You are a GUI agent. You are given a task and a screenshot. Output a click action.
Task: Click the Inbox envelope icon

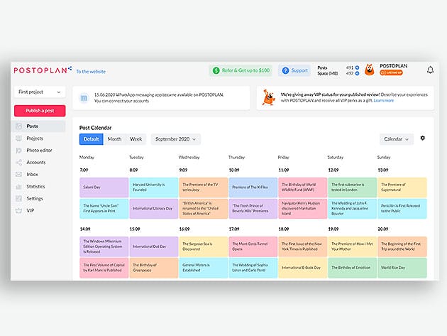19,174
